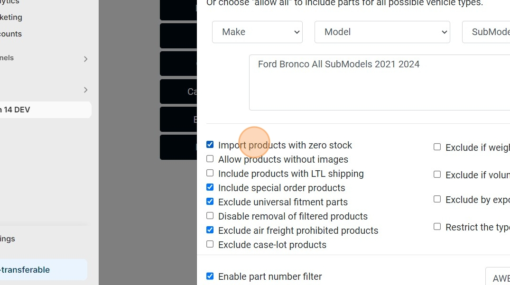Enable Exclude case-lot products checkbox
Image resolution: width=510 pixels, height=285 pixels.
(x=210, y=244)
